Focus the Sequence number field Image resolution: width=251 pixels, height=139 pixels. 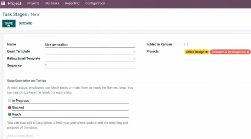point(90,65)
